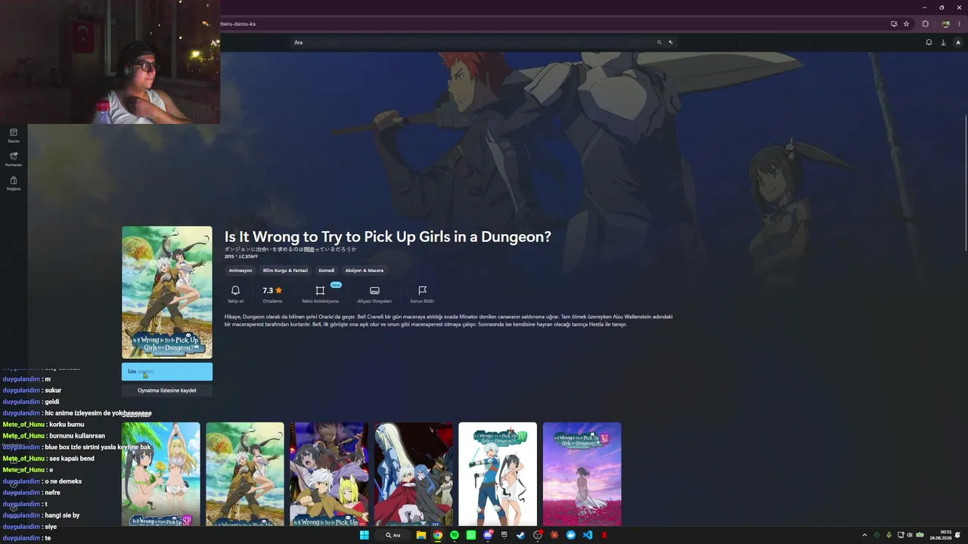Click the Windows taskbar search box

pyautogui.click(x=393, y=535)
